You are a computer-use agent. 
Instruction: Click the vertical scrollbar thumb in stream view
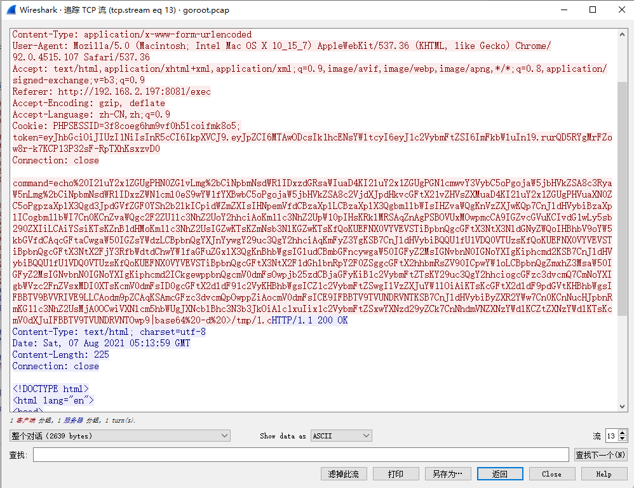(x=623, y=198)
